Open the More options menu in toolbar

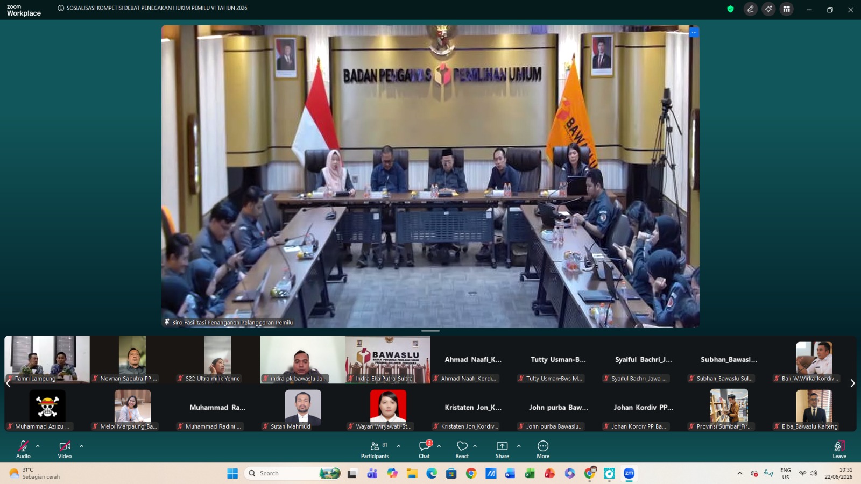tap(543, 450)
